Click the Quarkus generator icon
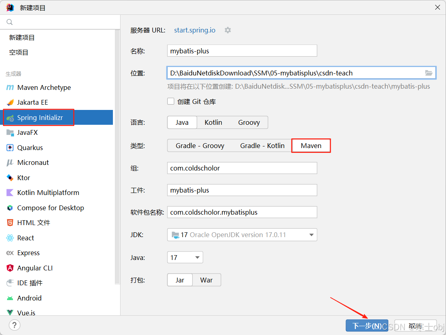This screenshot has height=335, width=446. [x=10, y=148]
